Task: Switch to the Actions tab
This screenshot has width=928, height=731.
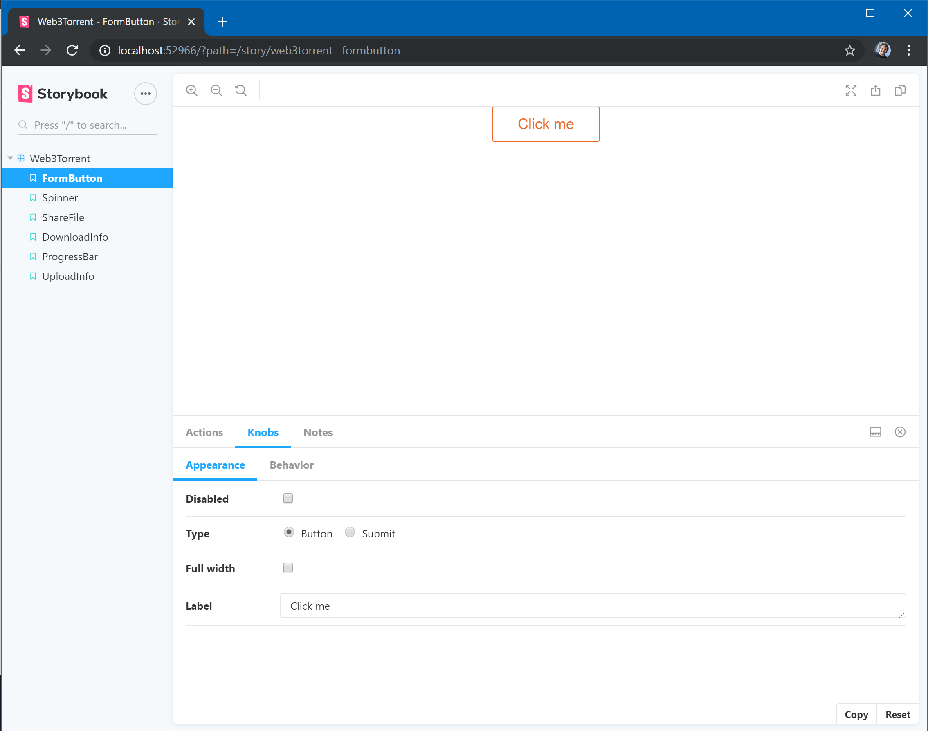Action: pyautogui.click(x=204, y=432)
